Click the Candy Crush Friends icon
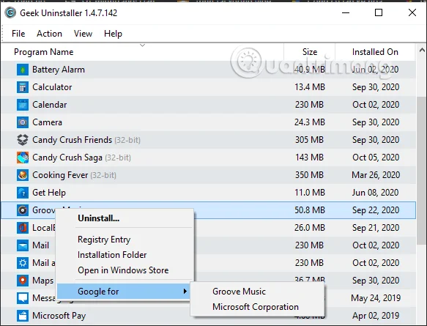 (x=23, y=140)
